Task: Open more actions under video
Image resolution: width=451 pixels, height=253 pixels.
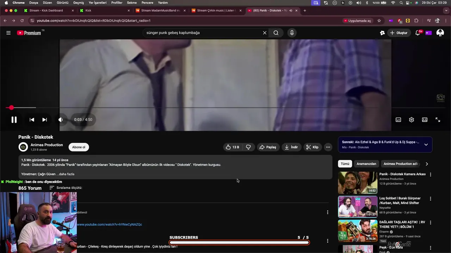Action: (x=328, y=147)
